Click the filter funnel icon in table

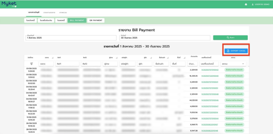pos(32,64)
